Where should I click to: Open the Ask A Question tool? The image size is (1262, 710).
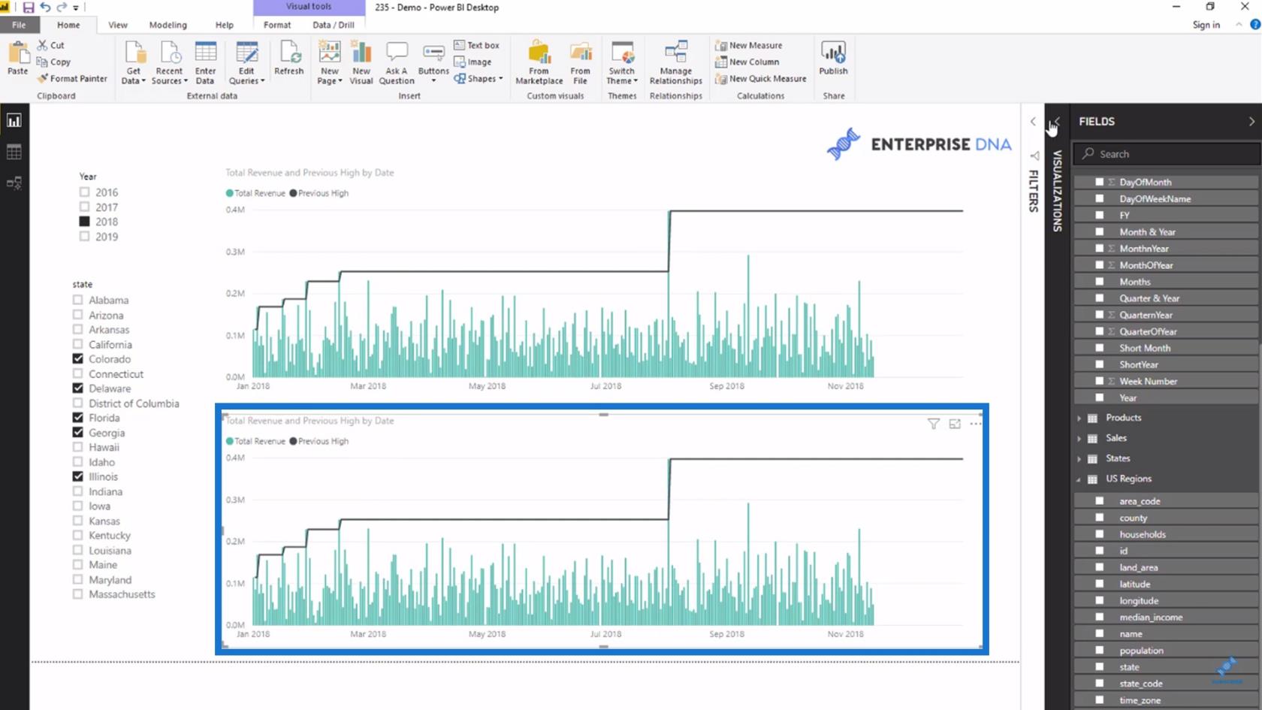tap(397, 63)
